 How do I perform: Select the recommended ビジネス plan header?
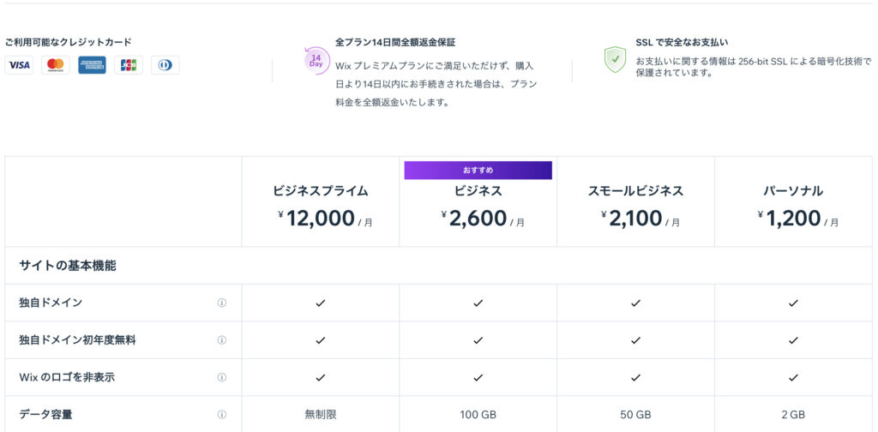click(478, 202)
